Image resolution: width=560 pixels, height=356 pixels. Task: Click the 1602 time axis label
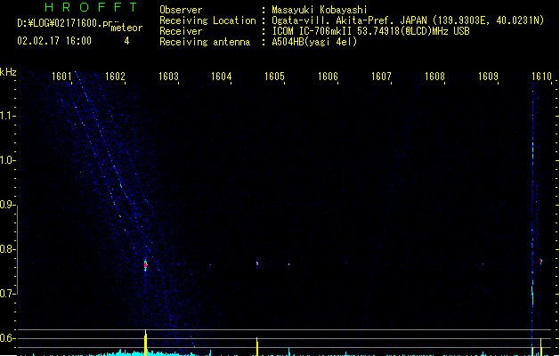(115, 77)
